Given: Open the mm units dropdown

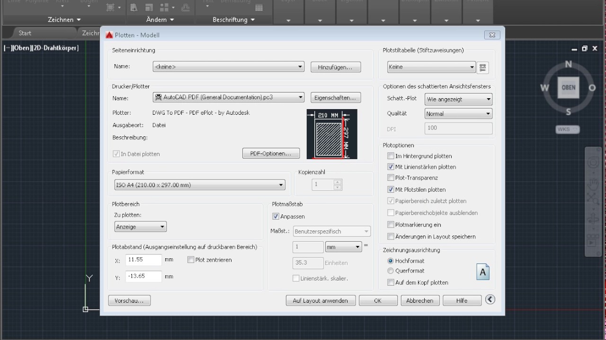Looking at the screenshot, I should [x=343, y=246].
